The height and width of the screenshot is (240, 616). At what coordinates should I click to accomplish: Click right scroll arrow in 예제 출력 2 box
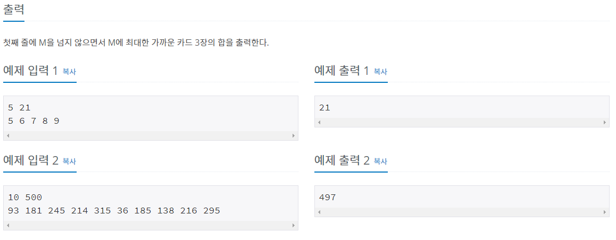605,212
